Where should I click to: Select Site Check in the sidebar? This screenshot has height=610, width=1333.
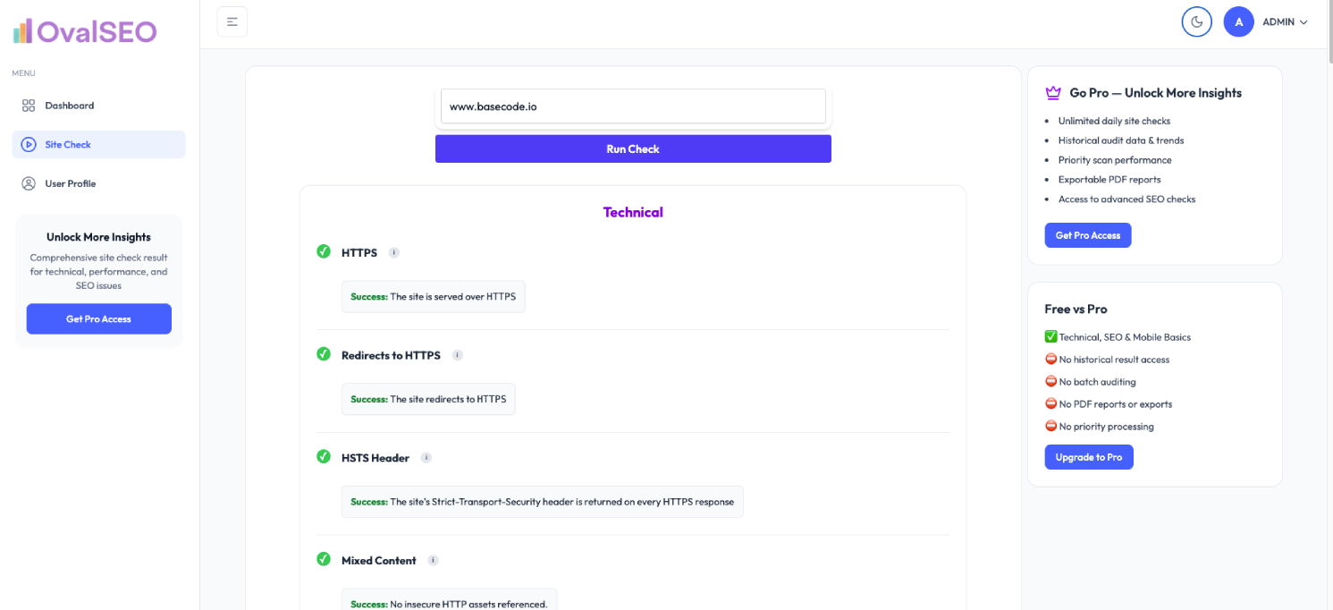[98, 144]
